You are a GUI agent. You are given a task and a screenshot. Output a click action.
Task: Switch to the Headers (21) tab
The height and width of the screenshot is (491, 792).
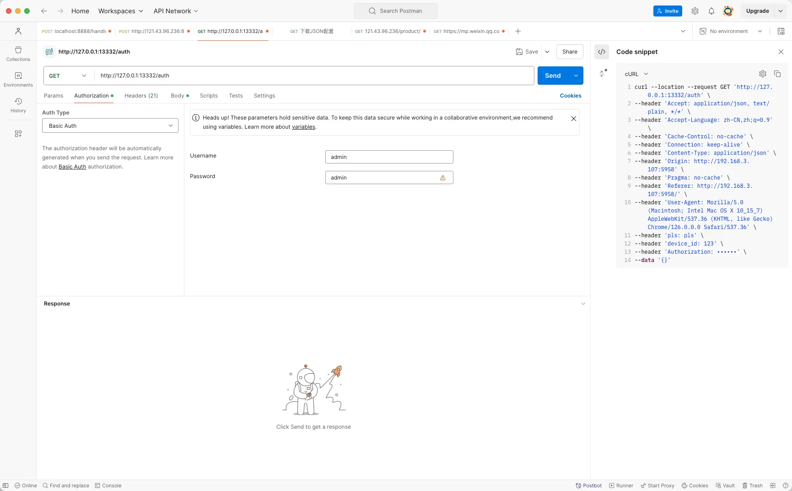141,96
